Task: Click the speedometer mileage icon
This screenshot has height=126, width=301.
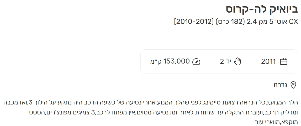Action: (x=196, y=62)
